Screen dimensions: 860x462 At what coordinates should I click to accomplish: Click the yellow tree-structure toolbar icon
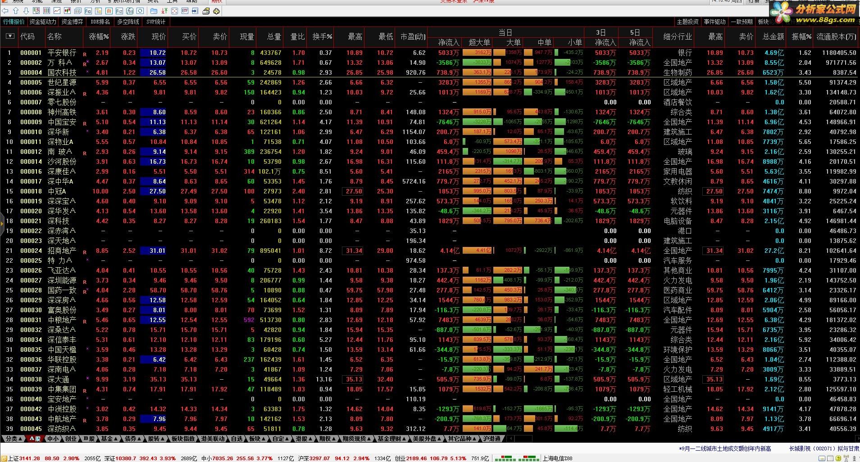(98, 11)
